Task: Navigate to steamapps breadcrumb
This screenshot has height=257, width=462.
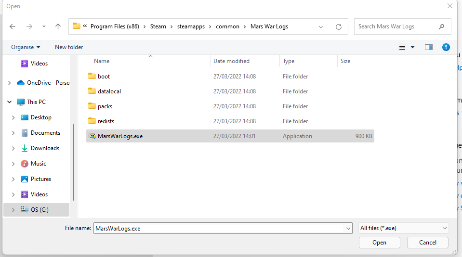Action: click(x=191, y=26)
